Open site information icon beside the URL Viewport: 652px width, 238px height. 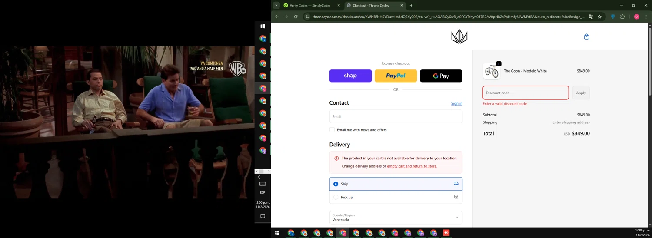click(307, 17)
